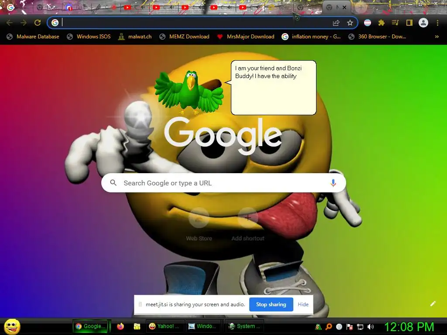Switch to the Yahoo! taskbar window

click(x=165, y=326)
